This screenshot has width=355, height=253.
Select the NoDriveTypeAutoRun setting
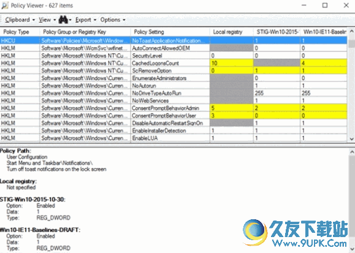(x=157, y=93)
